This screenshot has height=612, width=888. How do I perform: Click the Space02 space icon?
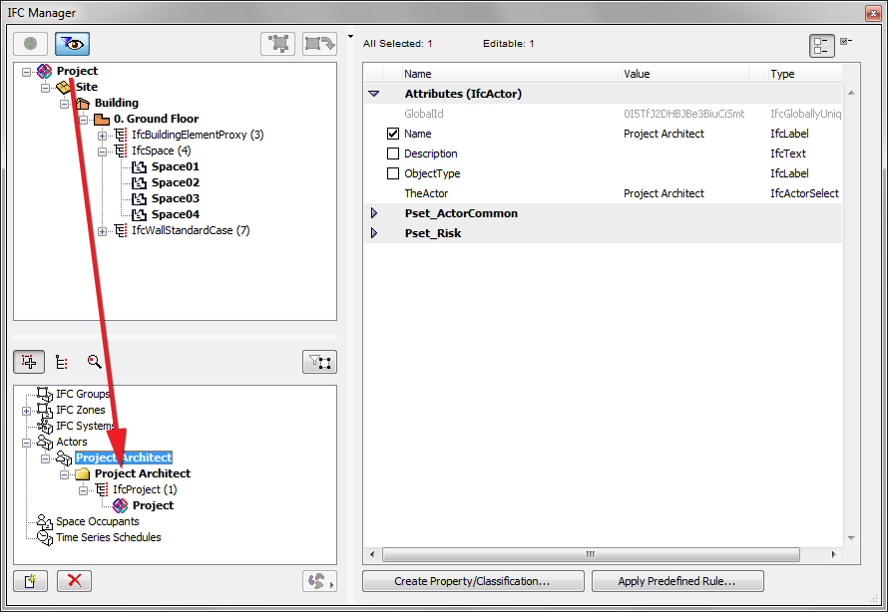point(140,182)
